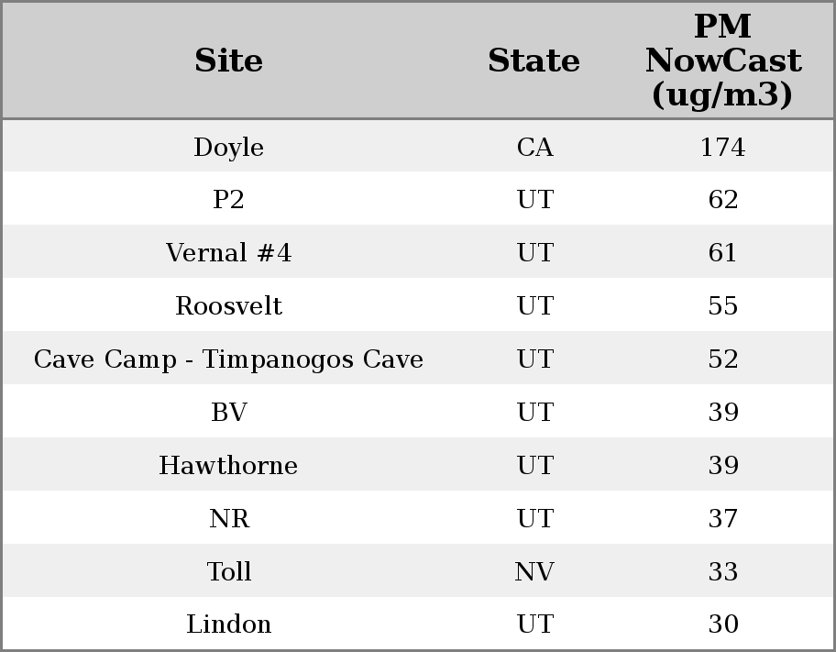Select the Toll site cell
Viewport: 836px width, 652px height.
(x=229, y=572)
